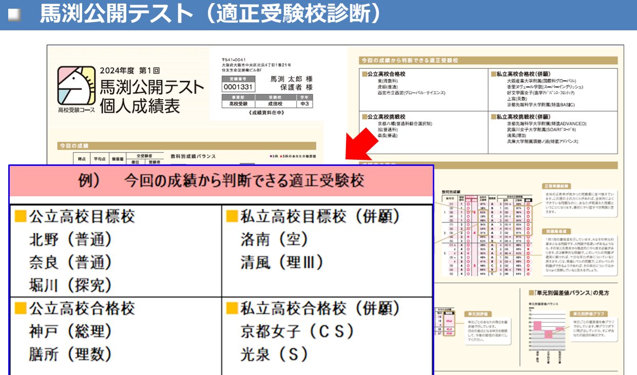The height and width of the screenshot is (375, 637).
Task: Click 東(理数科) in the small document
Action: pos(388,81)
